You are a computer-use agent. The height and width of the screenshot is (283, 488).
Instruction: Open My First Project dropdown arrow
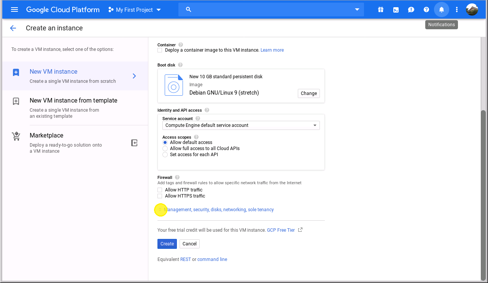tap(159, 10)
